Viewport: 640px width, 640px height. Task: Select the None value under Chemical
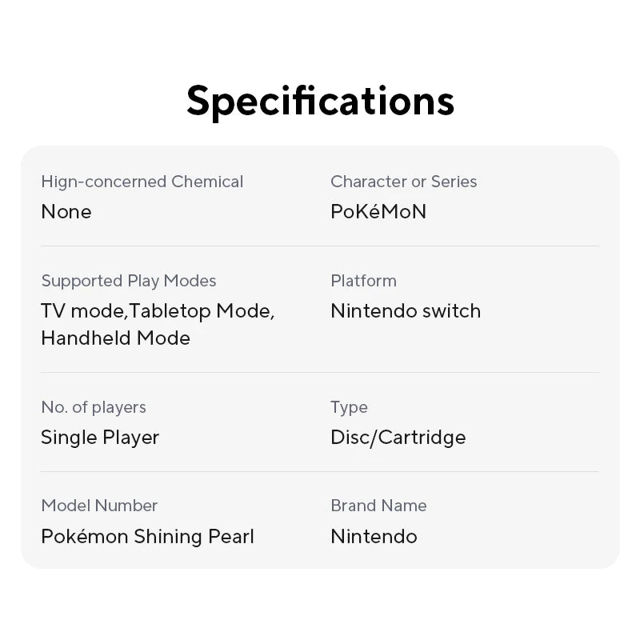(x=66, y=211)
